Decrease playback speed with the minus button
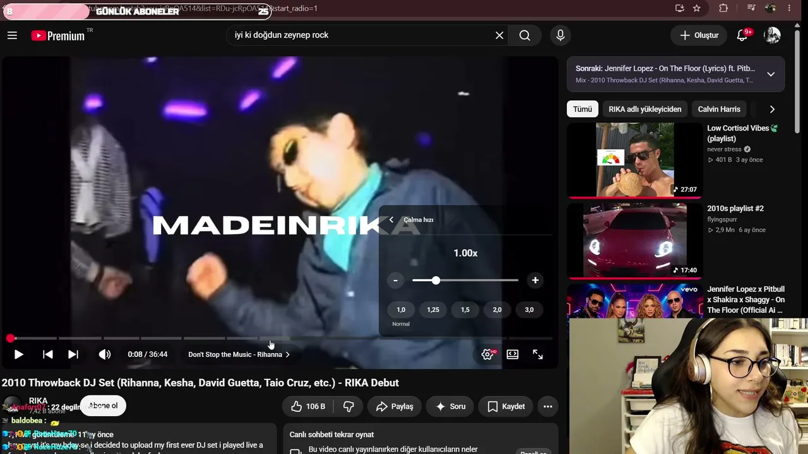 (x=395, y=280)
